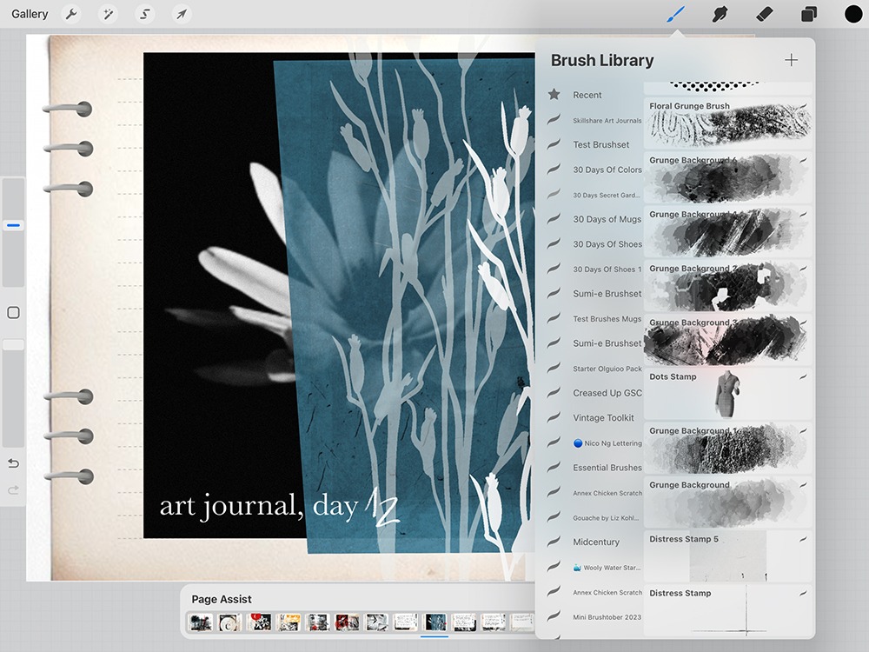
Task: Select the Eraser tool
Action: 764,14
